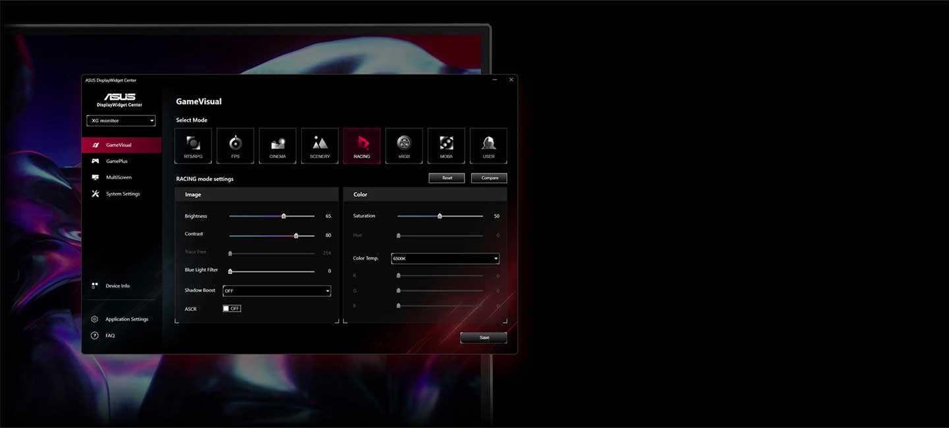Activate the MOBA mode
Image resolution: width=949 pixels, height=428 pixels.
point(446,145)
